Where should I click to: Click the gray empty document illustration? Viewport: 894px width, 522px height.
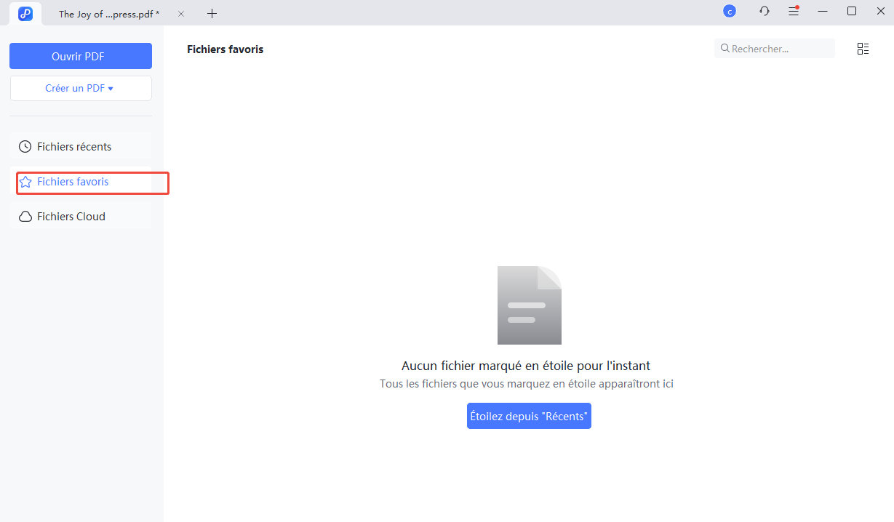tap(529, 305)
